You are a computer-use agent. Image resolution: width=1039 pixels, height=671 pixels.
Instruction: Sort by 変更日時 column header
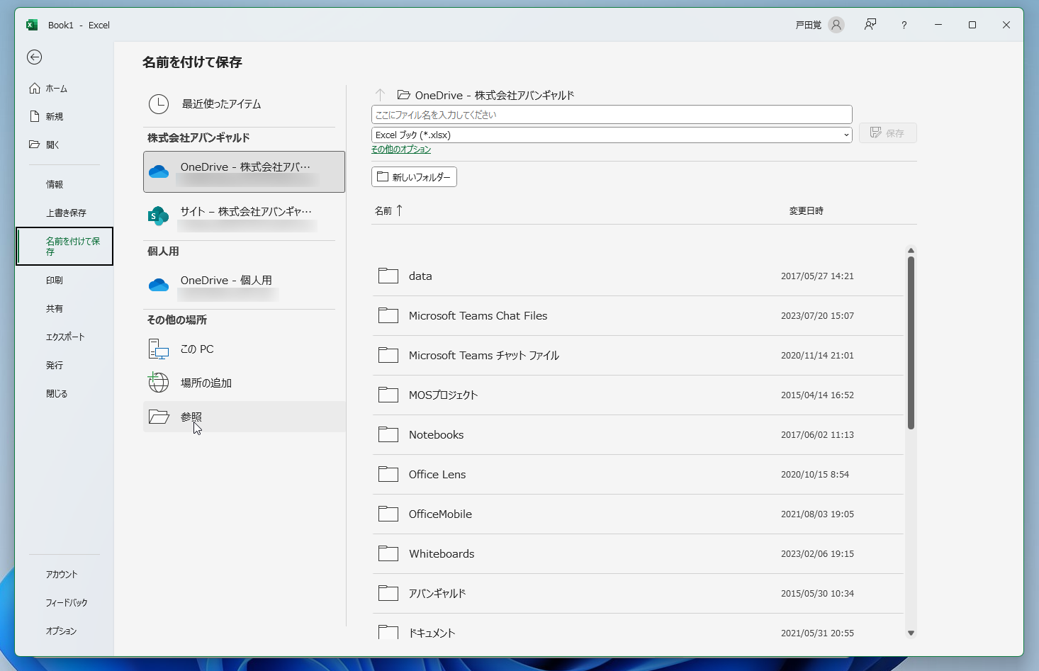click(807, 210)
